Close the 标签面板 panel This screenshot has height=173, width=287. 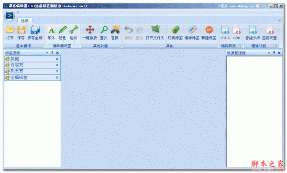tap(57, 53)
